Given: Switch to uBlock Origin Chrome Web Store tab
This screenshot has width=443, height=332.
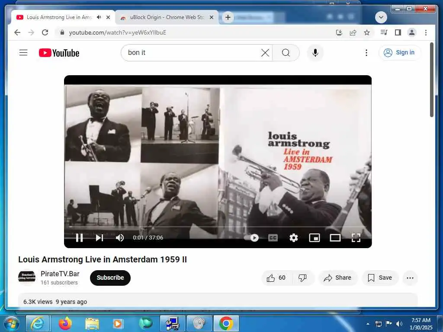Looking at the screenshot, I should coord(167,17).
